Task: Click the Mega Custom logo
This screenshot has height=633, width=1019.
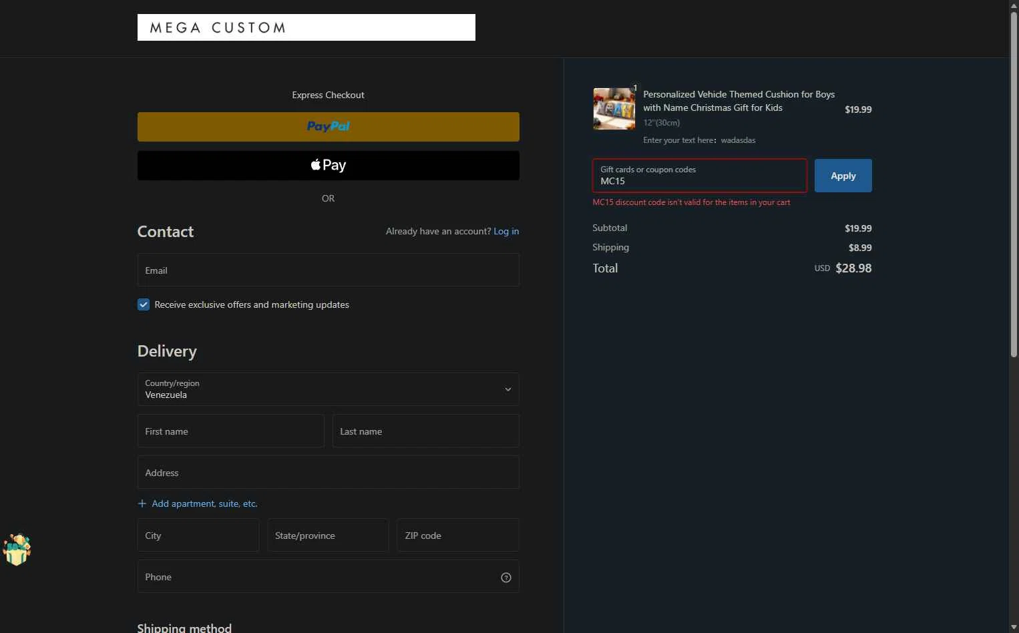Action: click(306, 27)
